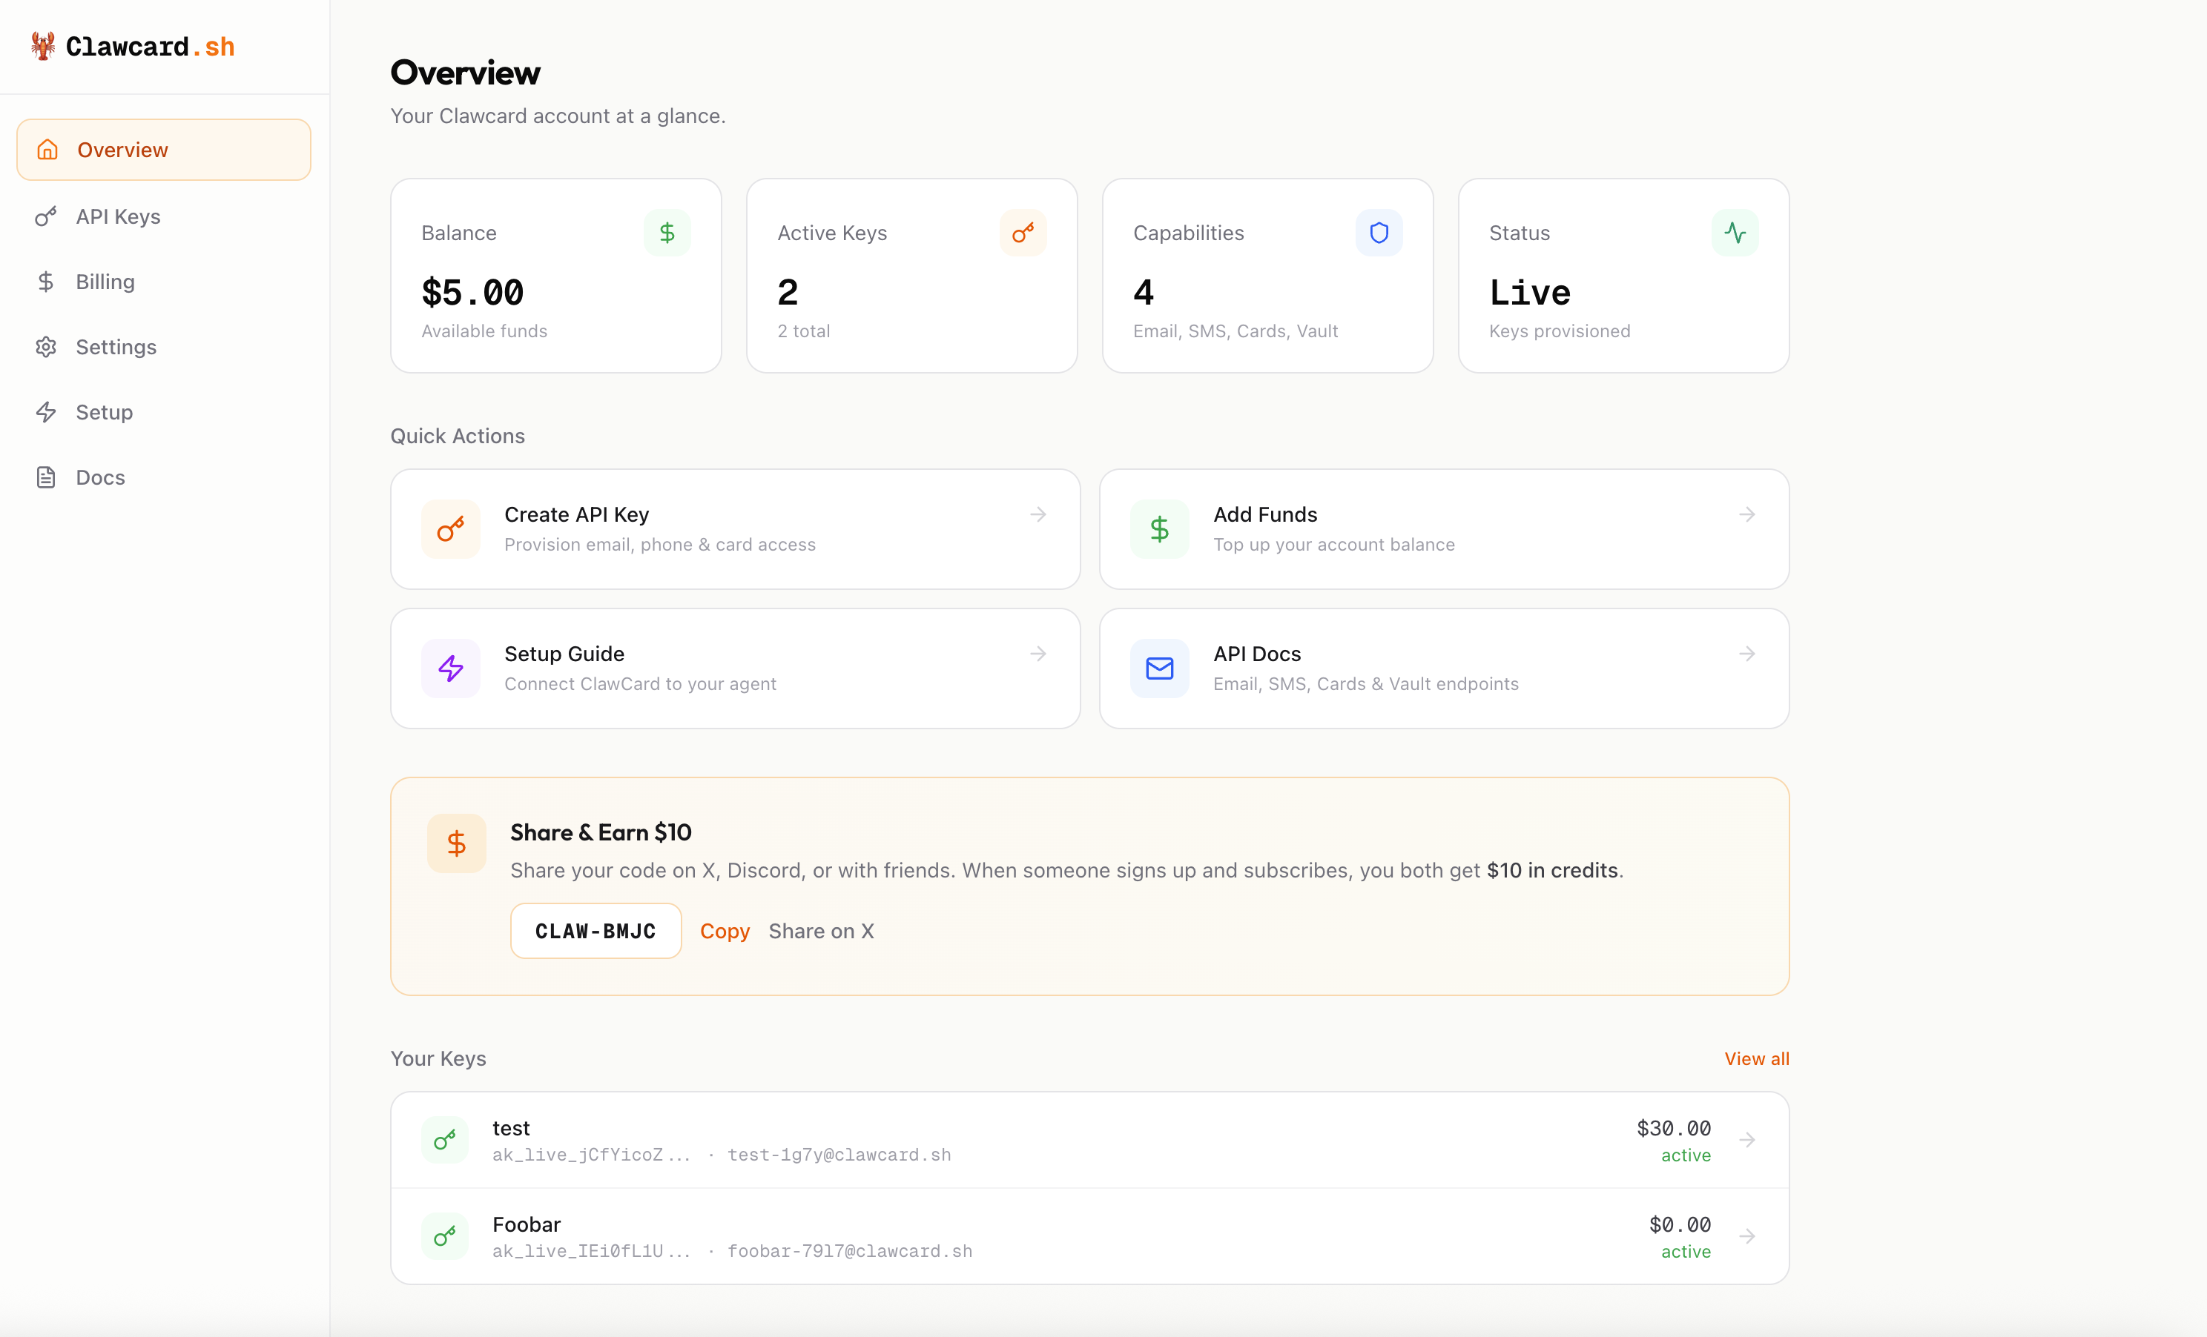2207x1337 pixels.
Task: Click the key icon next to Foobar
Action: pyautogui.click(x=444, y=1237)
